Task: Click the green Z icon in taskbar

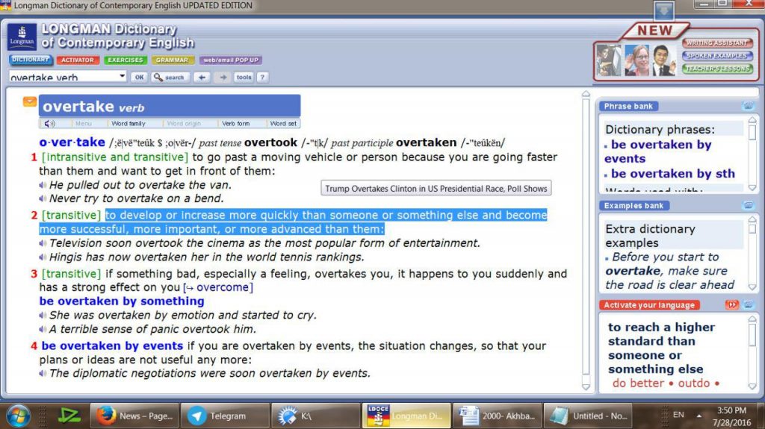Action: (69, 416)
